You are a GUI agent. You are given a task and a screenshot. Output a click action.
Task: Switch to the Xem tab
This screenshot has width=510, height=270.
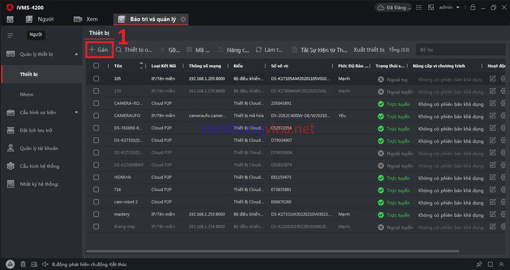[x=86, y=19]
